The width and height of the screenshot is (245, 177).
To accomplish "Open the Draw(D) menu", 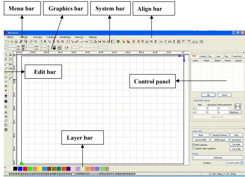I will tap(38, 37).
